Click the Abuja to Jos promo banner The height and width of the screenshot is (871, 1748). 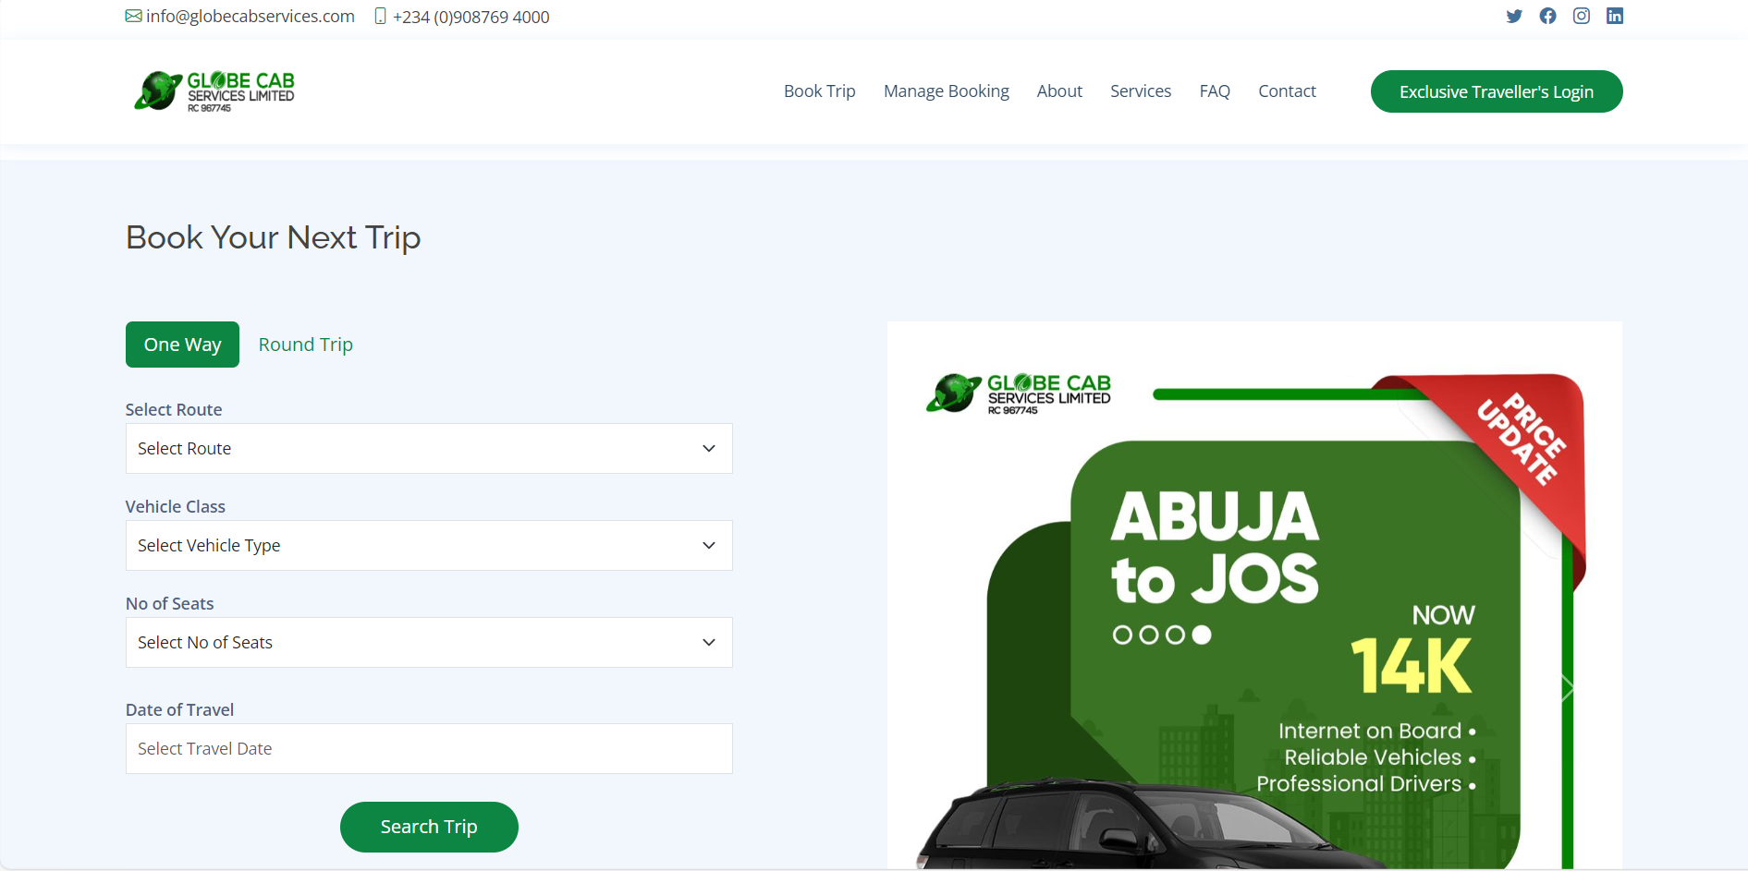pyautogui.click(x=1254, y=596)
